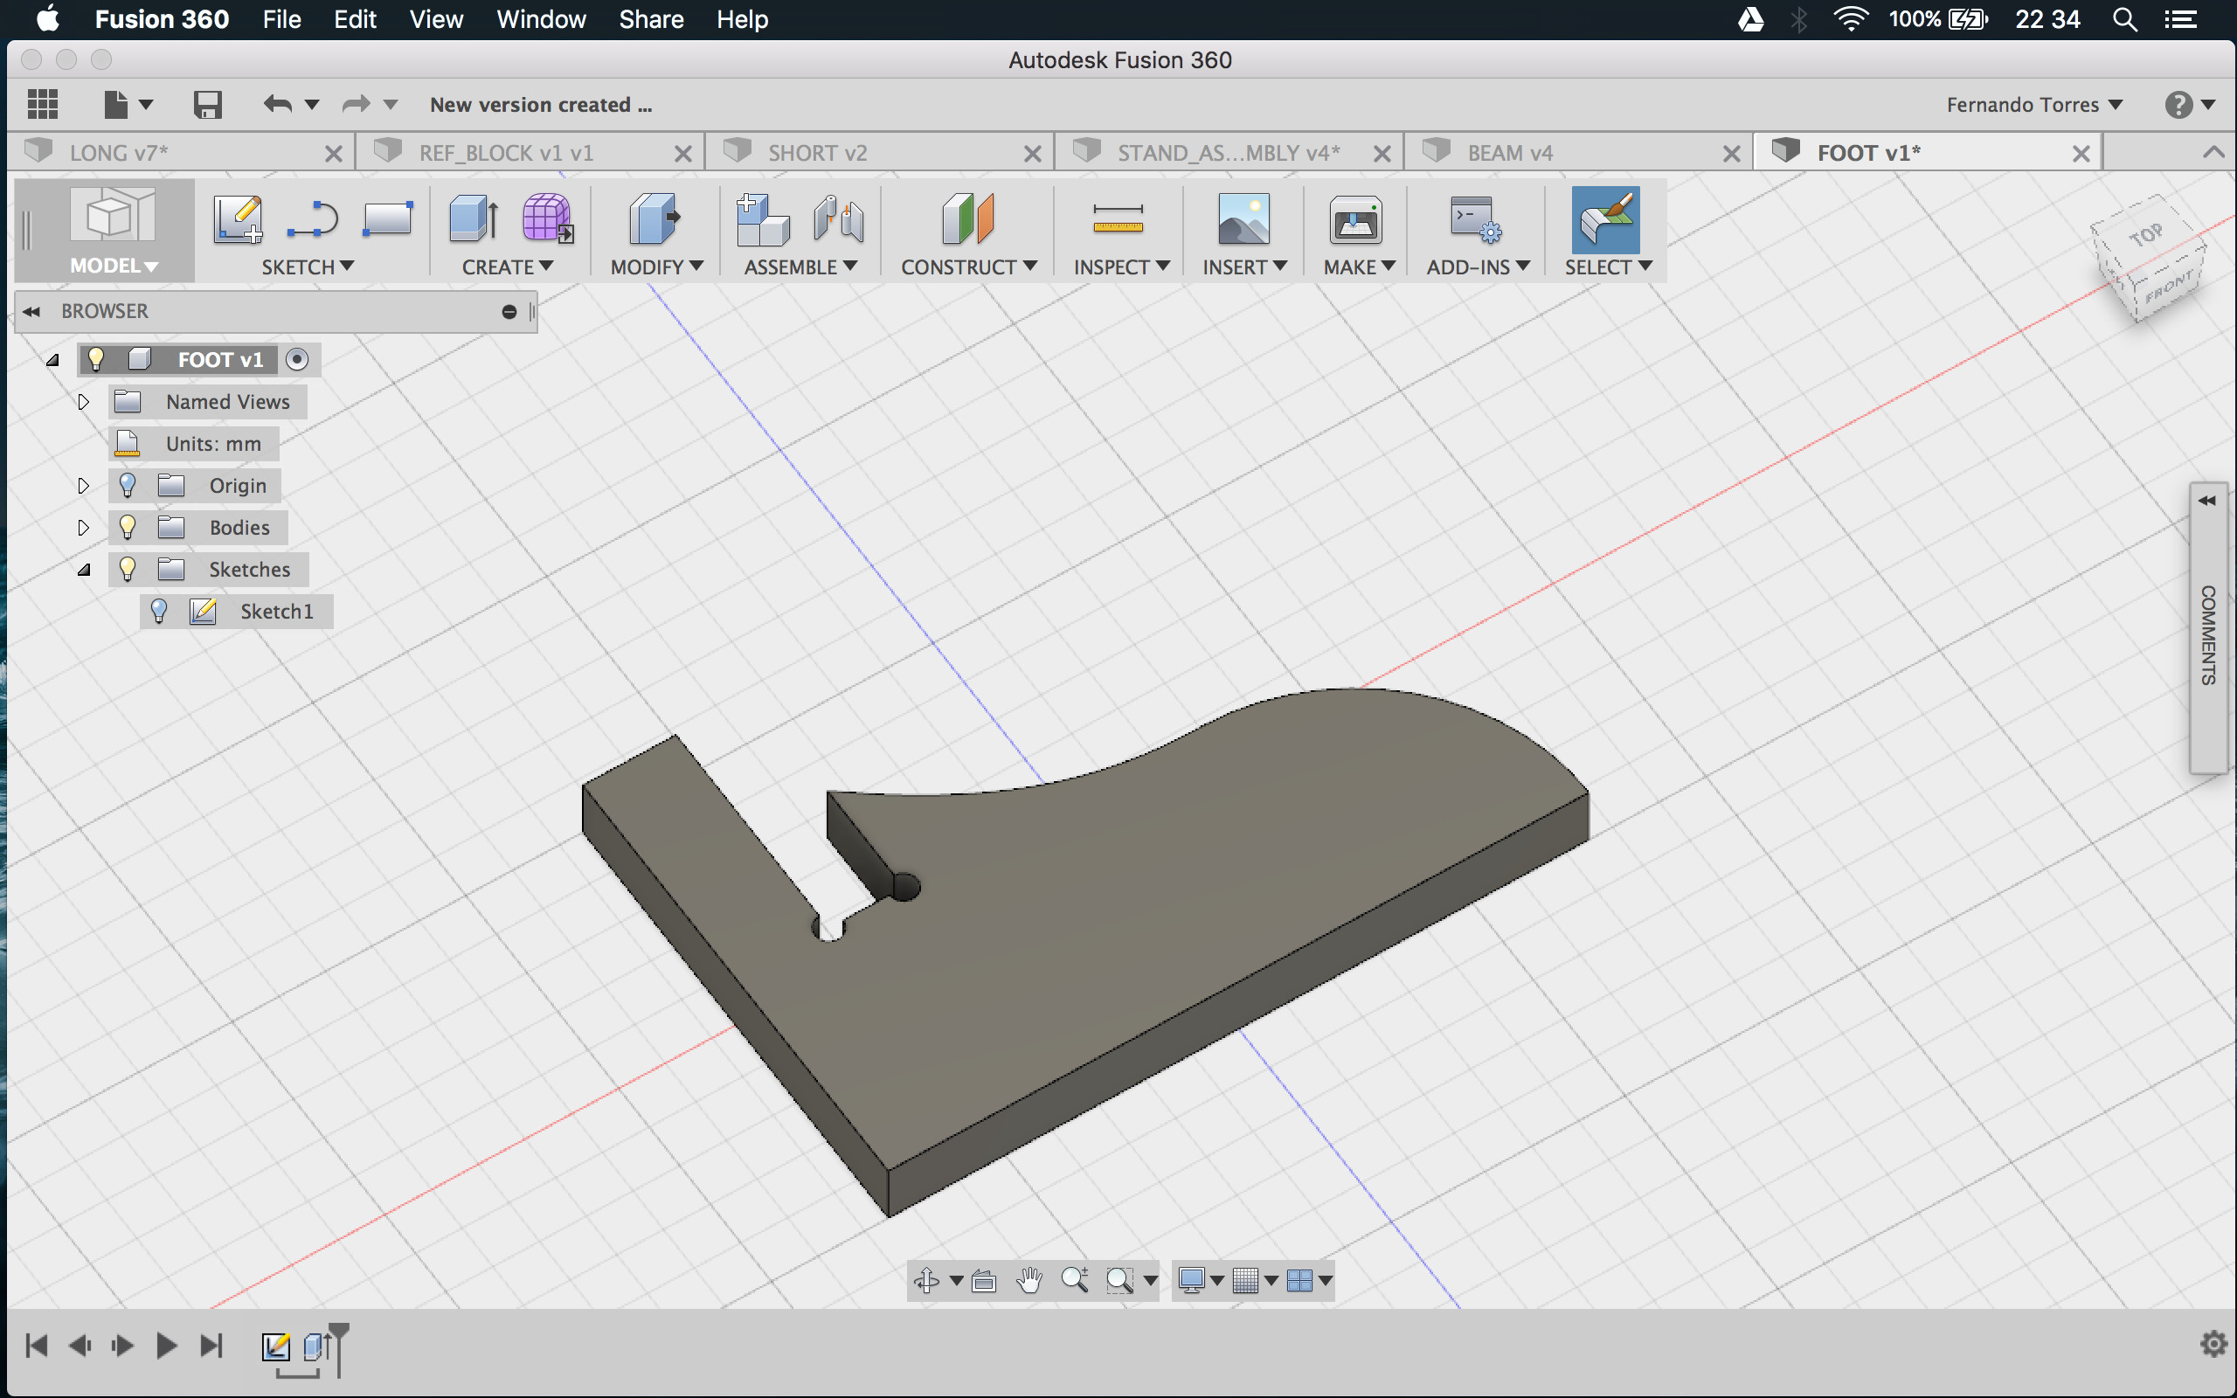Click the Look At tool
Viewport: 2237px width, 1398px height.
point(984,1281)
